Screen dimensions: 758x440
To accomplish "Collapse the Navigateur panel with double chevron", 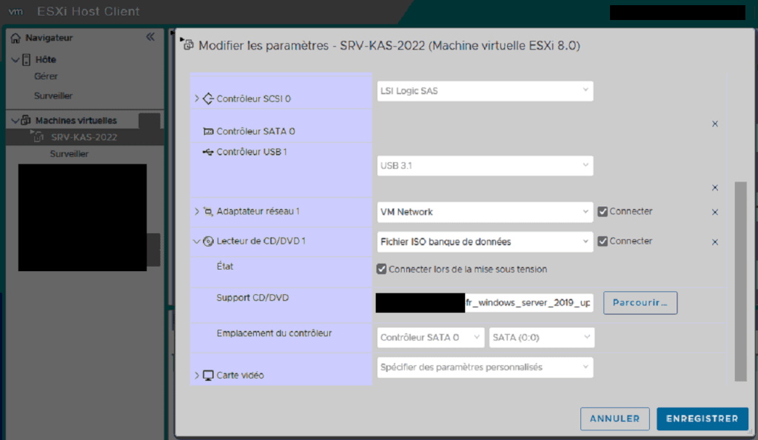I will pyautogui.click(x=150, y=37).
